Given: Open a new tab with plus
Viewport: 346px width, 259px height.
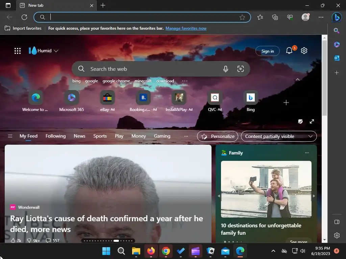Looking at the screenshot, I should coord(103,5).
